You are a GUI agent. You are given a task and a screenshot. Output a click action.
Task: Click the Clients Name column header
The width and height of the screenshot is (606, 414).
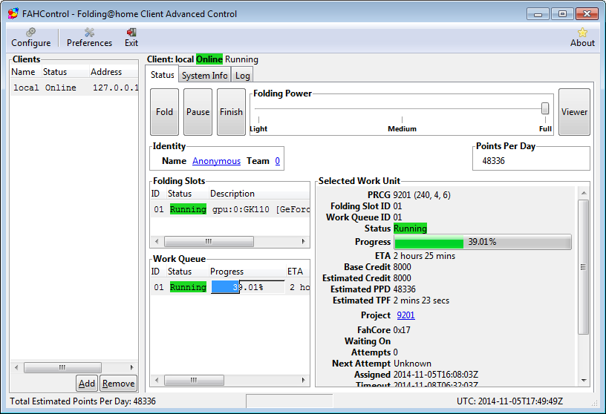(25, 72)
